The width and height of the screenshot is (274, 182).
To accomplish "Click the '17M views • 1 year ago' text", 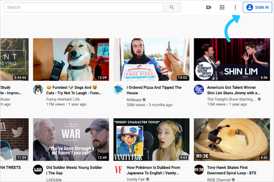I will click(66, 104).
